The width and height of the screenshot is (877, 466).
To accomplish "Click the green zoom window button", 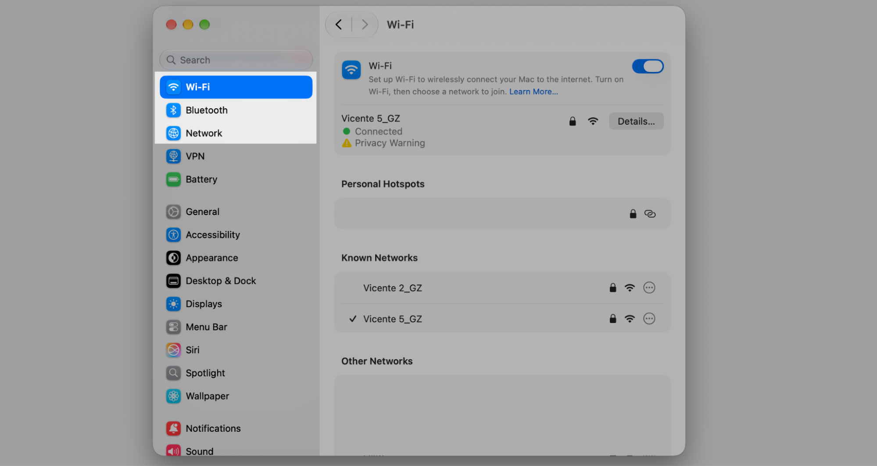I will (x=204, y=25).
